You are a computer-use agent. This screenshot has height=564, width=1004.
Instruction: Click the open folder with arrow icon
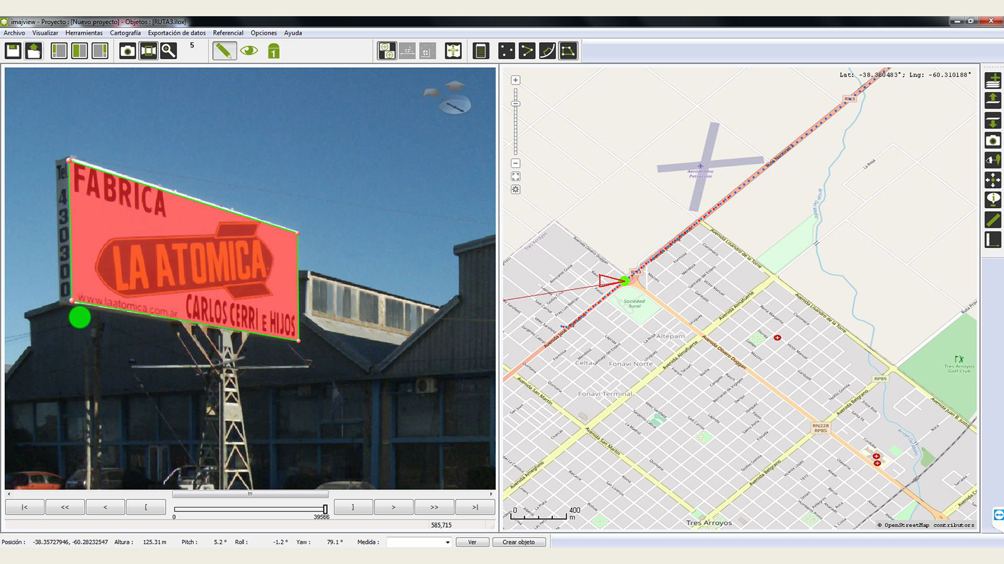pyautogui.click(x=34, y=51)
